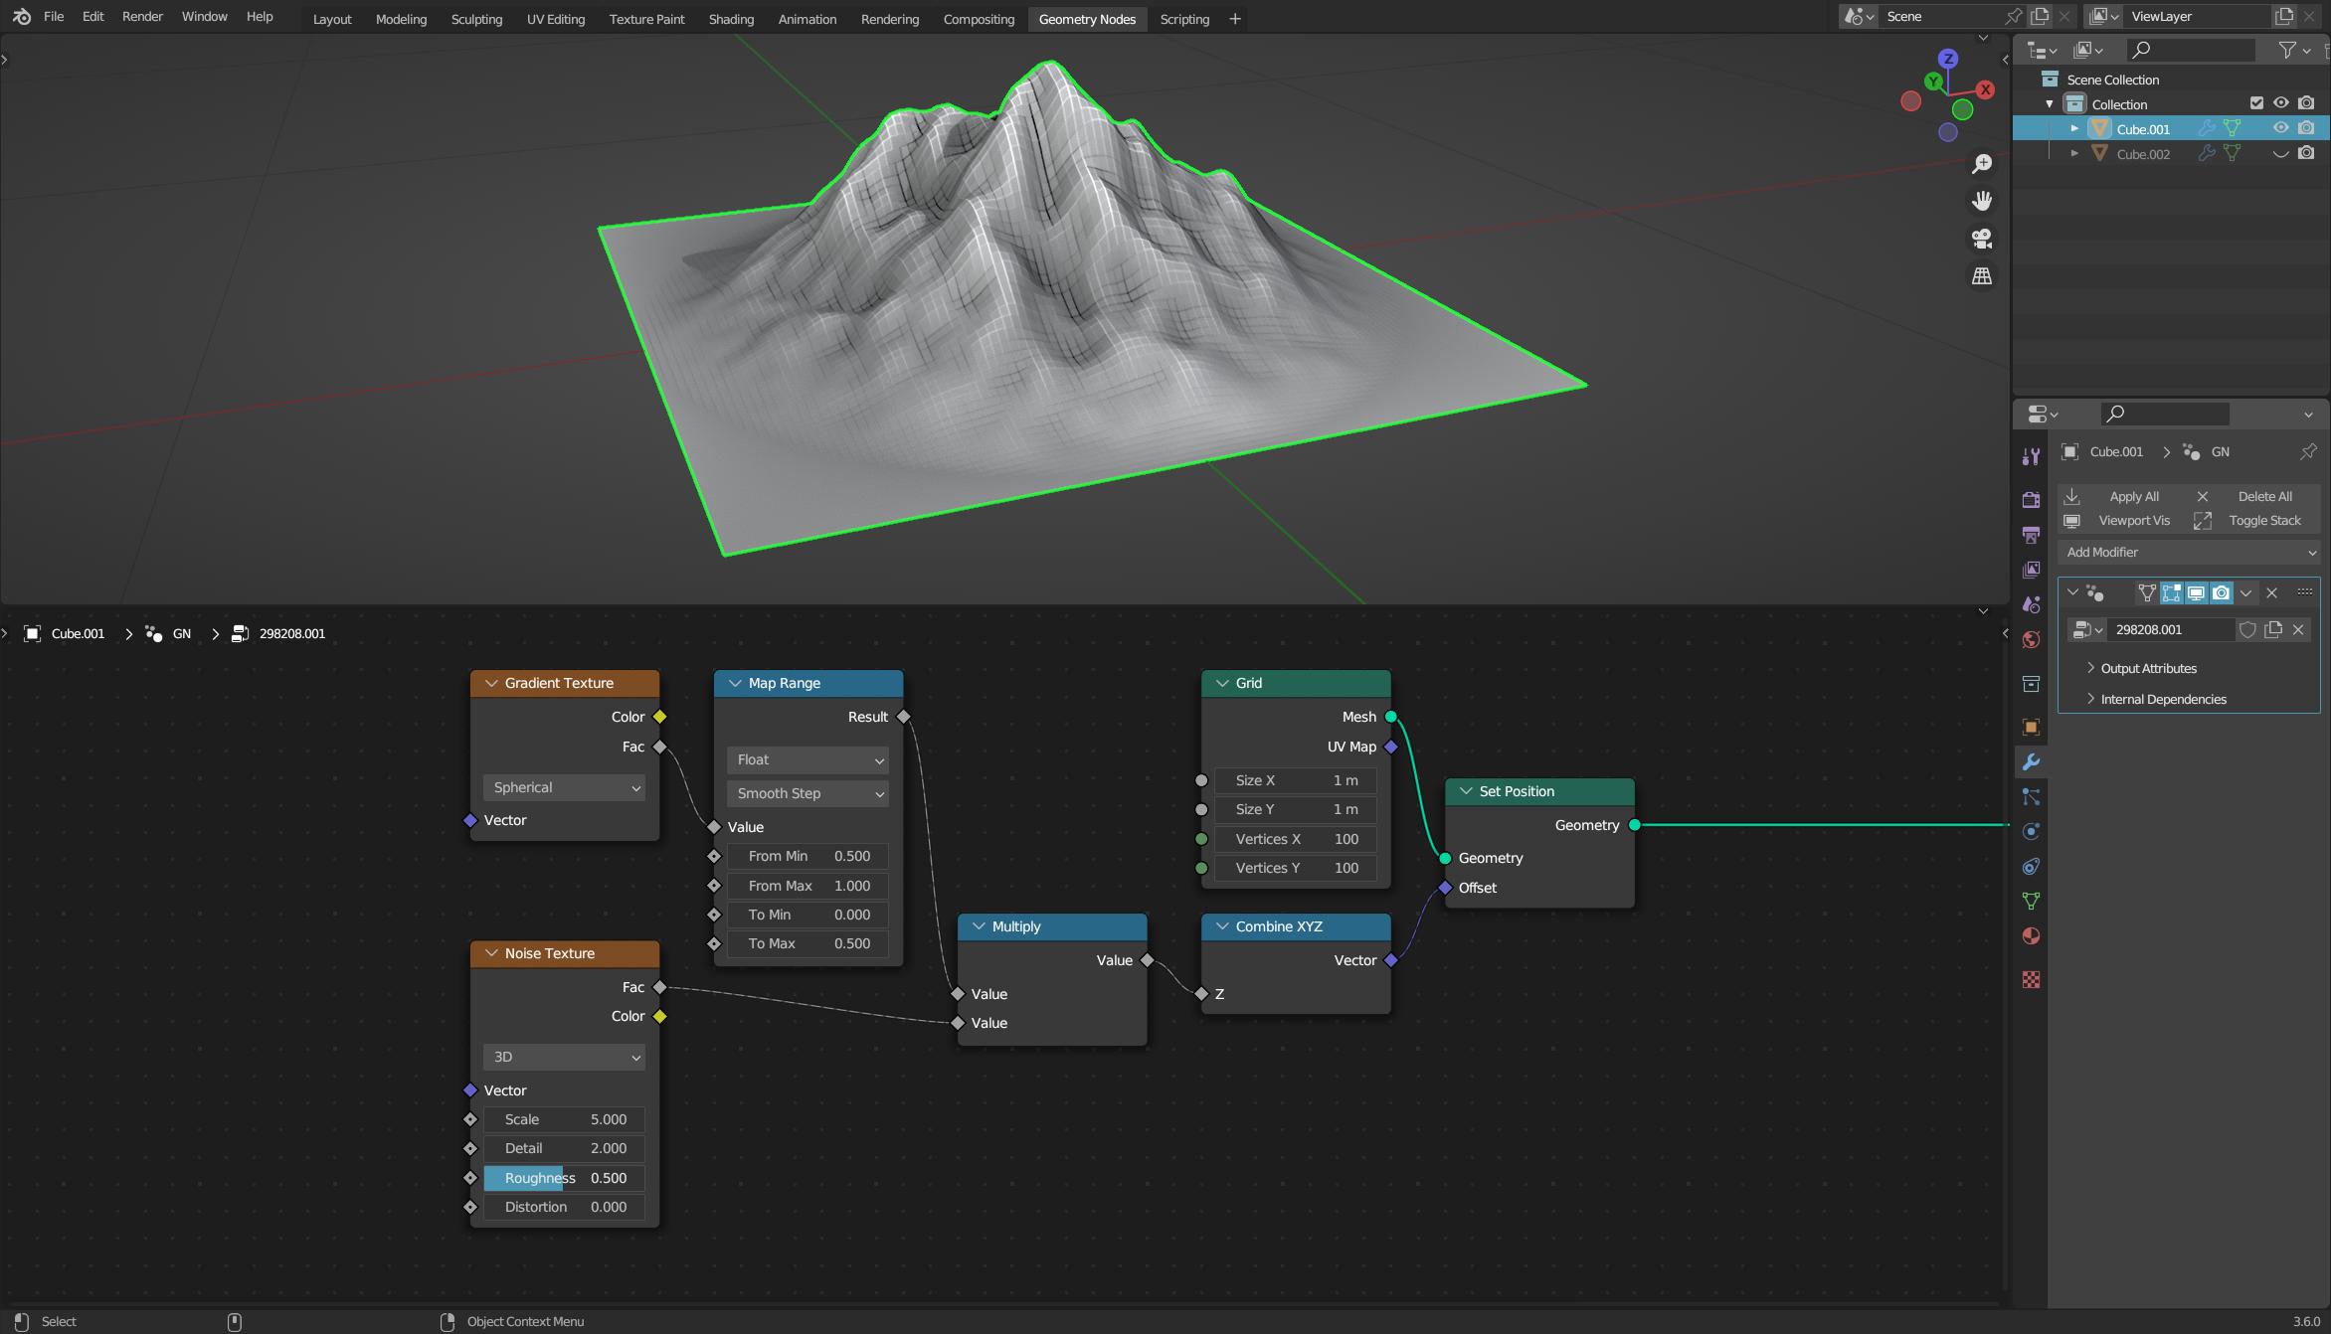Toggle visibility of Cube.001 in outliner
The height and width of the screenshot is (1334, 2331).
click(2279, 128)
